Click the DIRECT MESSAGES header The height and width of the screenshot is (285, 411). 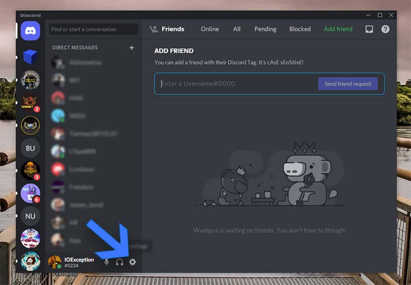75,48
